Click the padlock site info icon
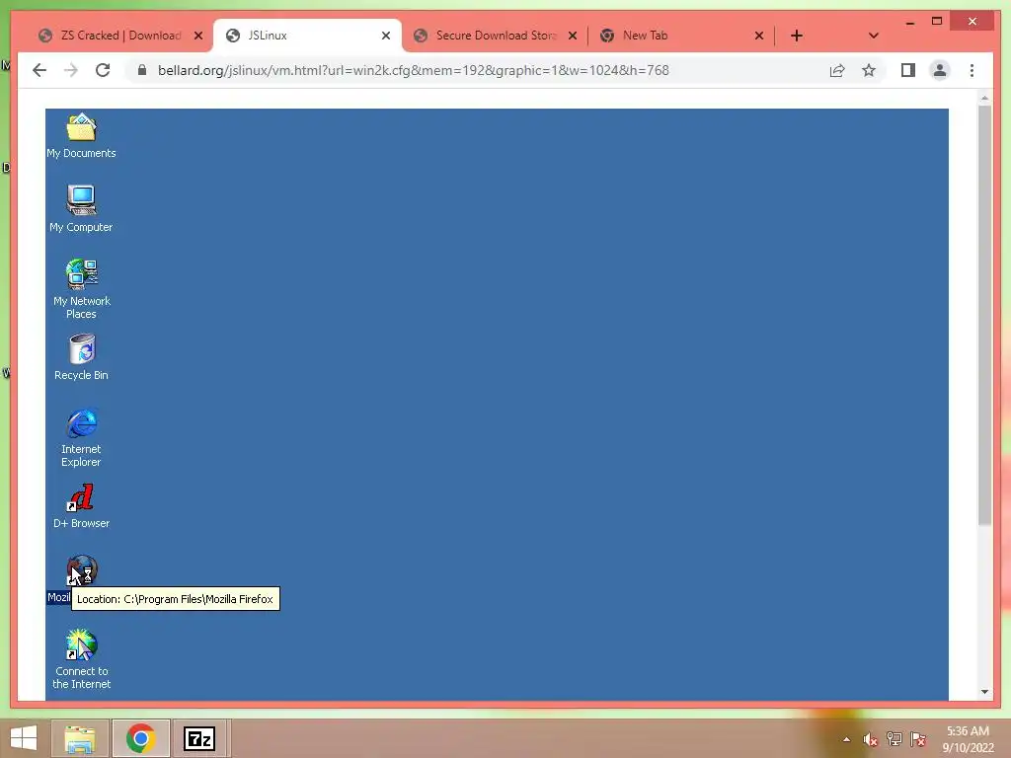This screenshot has height=758, width=1011. pos(142,70)
